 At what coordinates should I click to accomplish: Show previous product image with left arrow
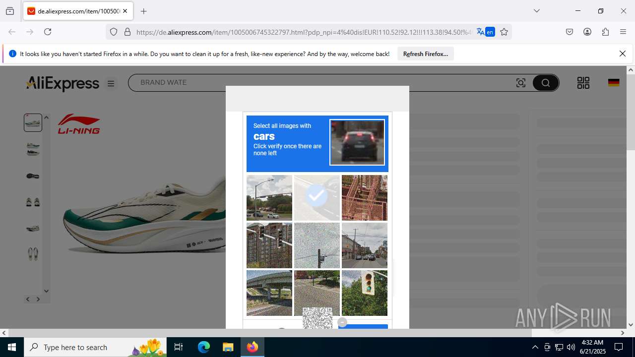coord(28,299)
